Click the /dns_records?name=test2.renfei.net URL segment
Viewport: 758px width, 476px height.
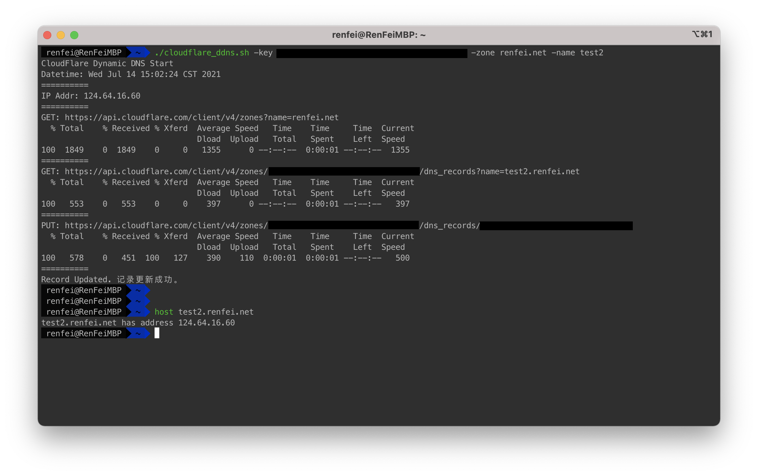click(499, 171)
